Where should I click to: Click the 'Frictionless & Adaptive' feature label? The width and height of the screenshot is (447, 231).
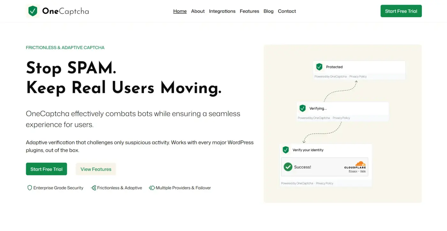pos(120,188)
